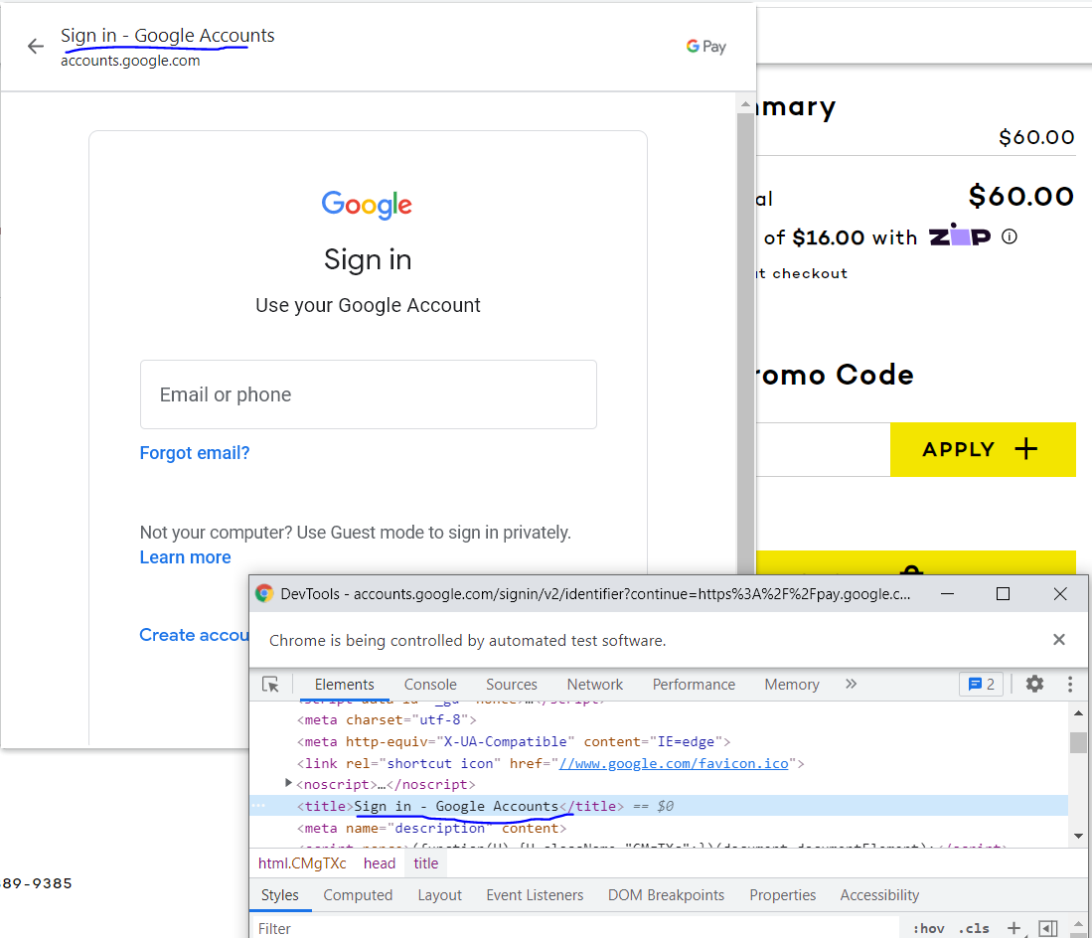Open the Accessibility pane tab
Screen dimensions: 1092x938
879,895
